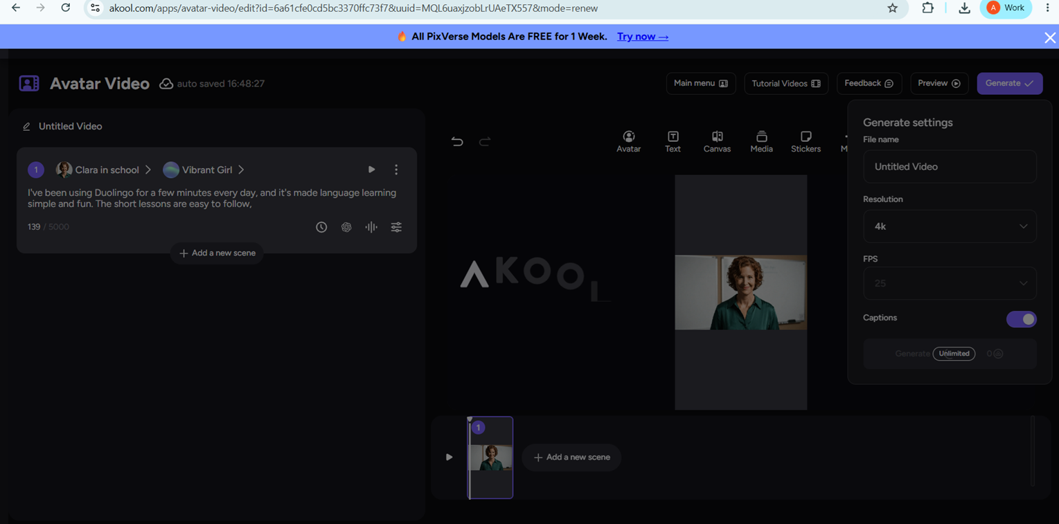Viewport: 1059px width, 524px height.
Task: Open the Text tool
Action: (673, 141)
